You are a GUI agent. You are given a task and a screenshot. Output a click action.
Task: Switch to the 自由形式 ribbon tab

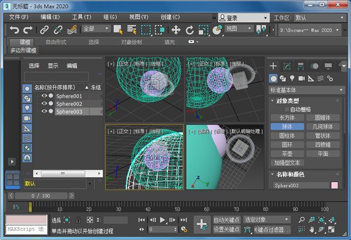[x=56, y=42]
